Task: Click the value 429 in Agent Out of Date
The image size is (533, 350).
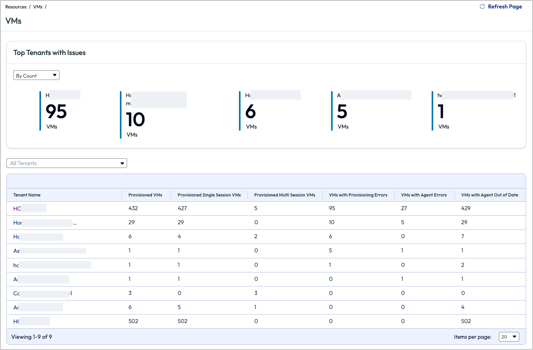Action: (x=466, y=208)
